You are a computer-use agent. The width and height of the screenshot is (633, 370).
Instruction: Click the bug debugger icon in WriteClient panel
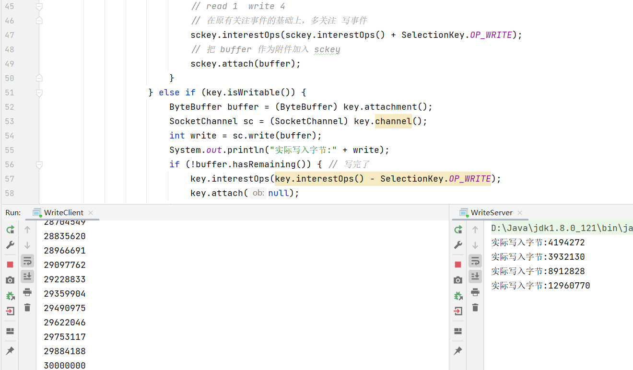coord(10,296)
